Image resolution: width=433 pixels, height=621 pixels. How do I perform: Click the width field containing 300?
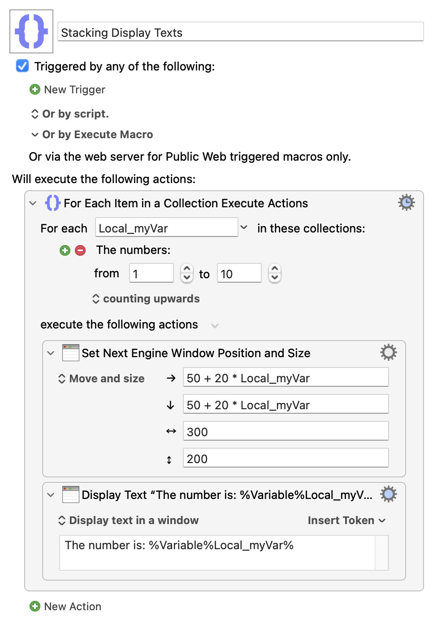click(285, 432)
